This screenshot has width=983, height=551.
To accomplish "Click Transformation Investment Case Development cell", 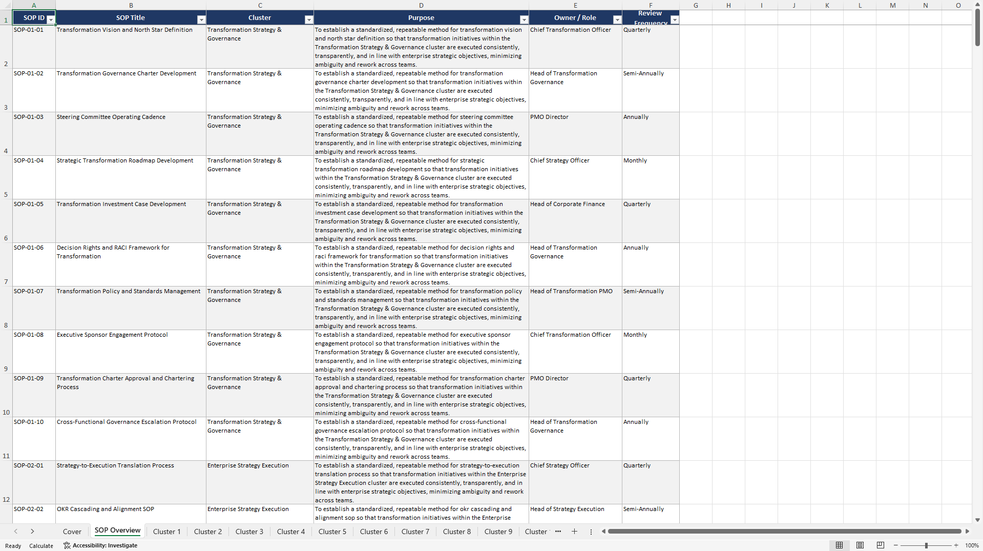I will tap(131, 221).
